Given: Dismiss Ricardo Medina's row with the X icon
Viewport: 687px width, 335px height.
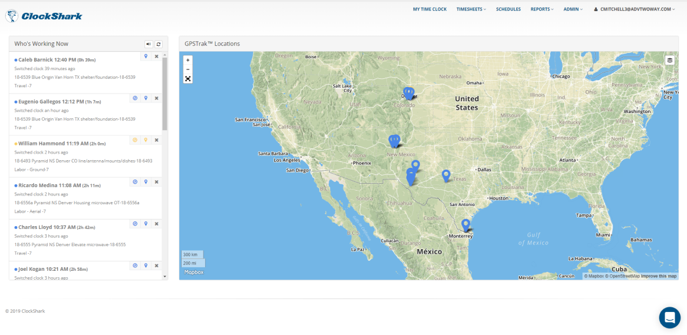Looking at the screenshot, I should 156,182.
